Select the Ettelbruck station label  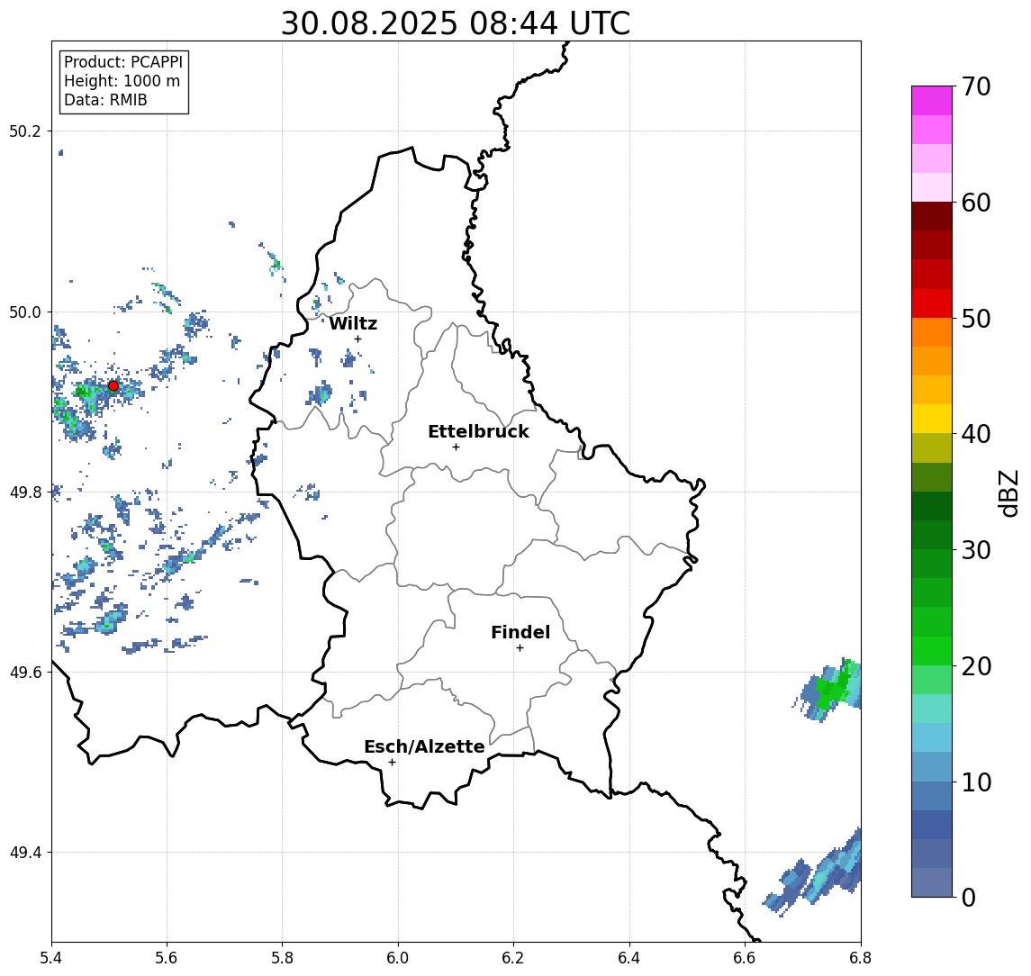pyautogui.click(x=478, y=431)
